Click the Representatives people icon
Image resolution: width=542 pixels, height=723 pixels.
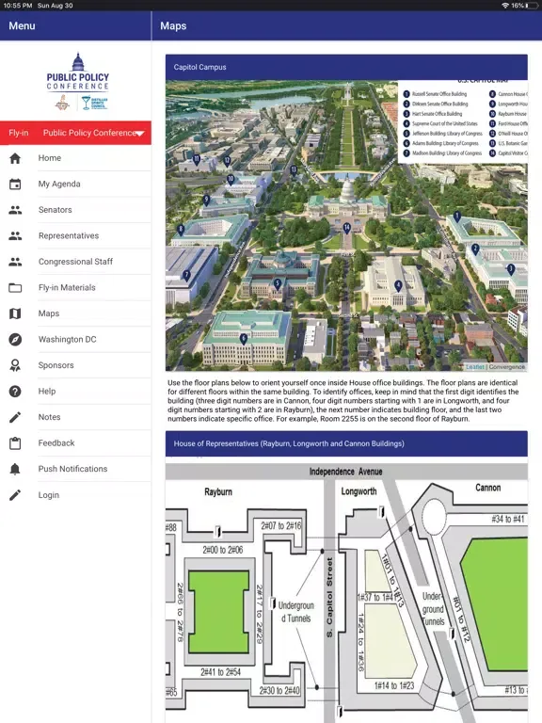(15, 235)
